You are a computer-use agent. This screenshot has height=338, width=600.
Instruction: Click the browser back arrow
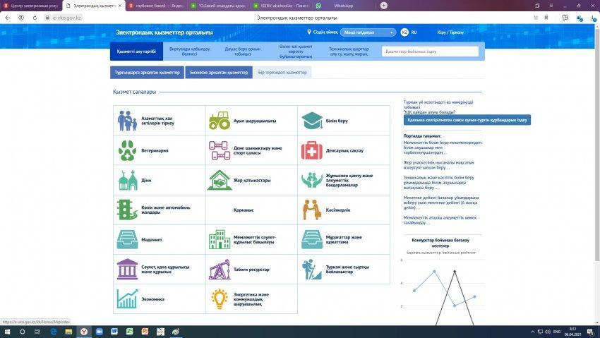pyautogui.click(x=8, y=18)
